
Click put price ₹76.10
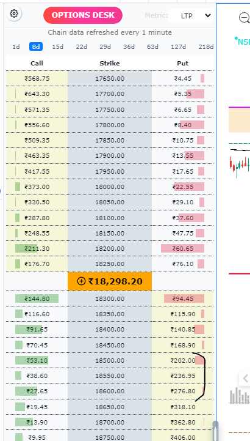183,264
